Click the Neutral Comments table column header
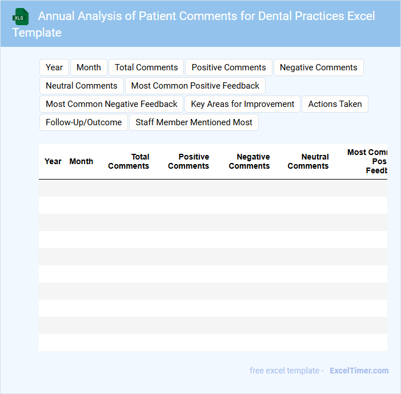The image size is (401, 394). point(308,161)
